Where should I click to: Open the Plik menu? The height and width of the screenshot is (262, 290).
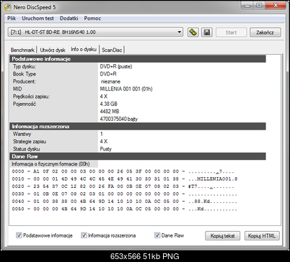(12, 18)
